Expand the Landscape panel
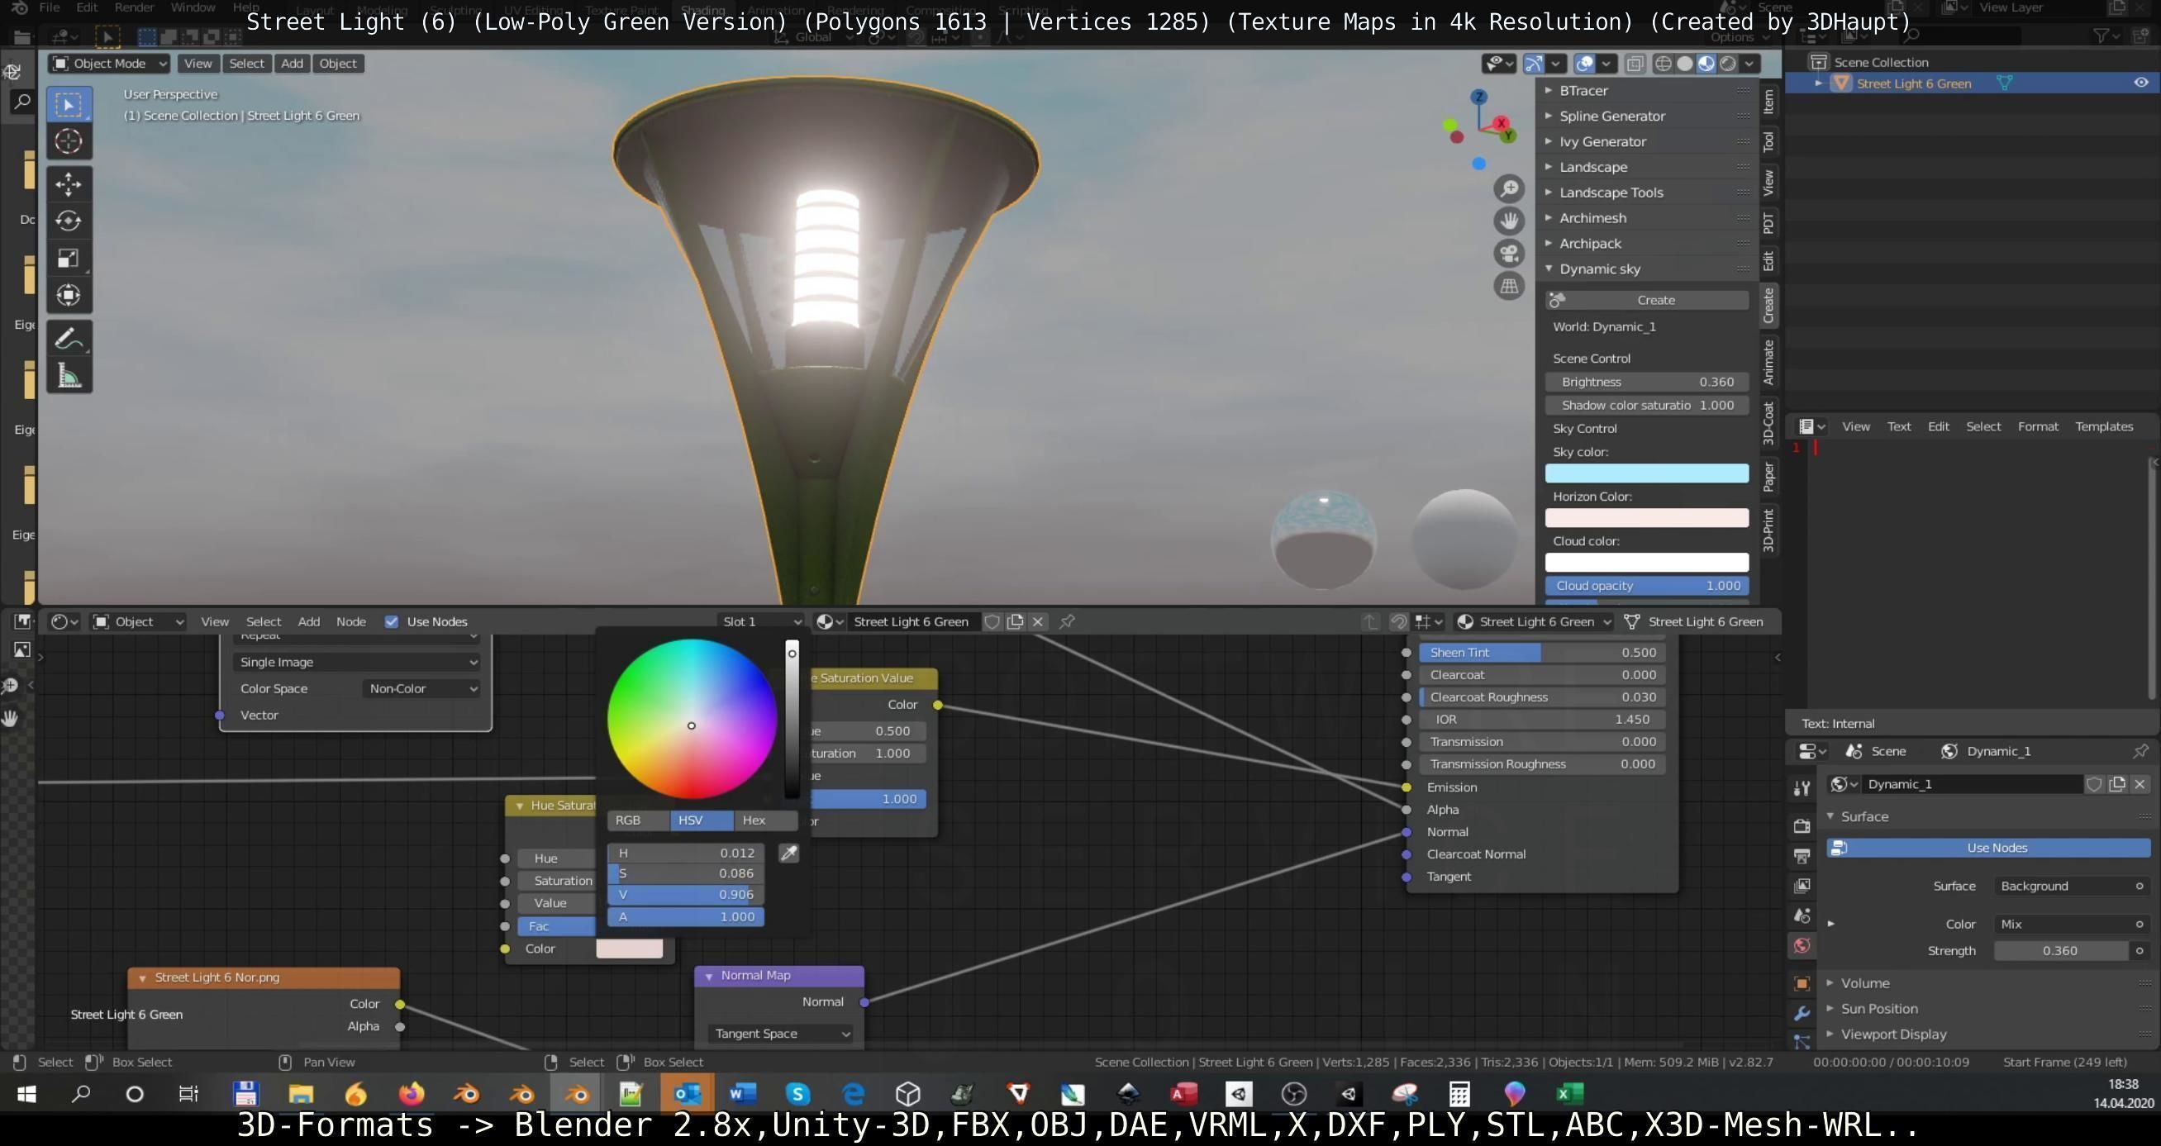The image size is (2161, 1146). (x=1593, y=167)
